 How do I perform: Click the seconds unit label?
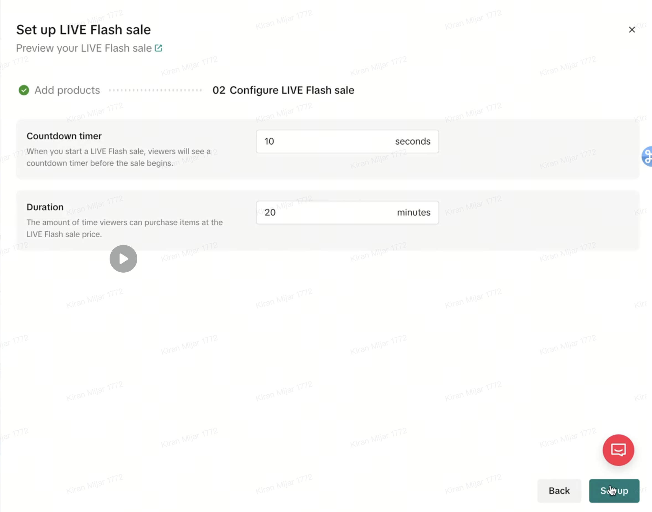(413, 142)
